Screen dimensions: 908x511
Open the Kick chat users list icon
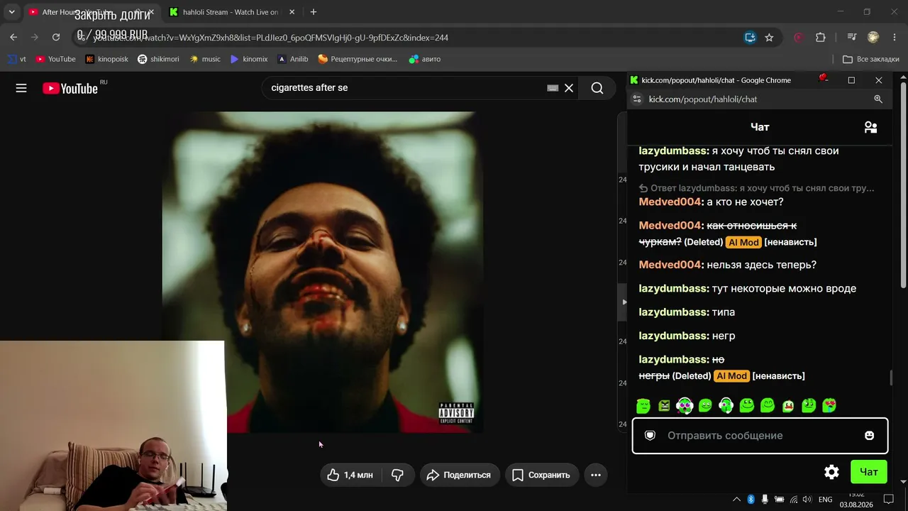pos(870,127)
